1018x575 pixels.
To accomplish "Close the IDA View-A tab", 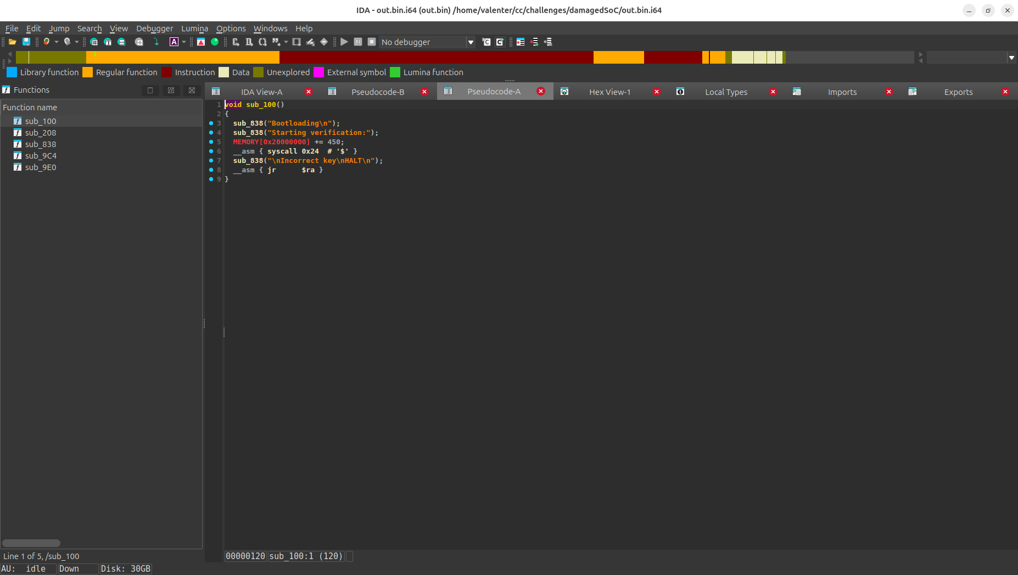I will (x=309, y=92).
